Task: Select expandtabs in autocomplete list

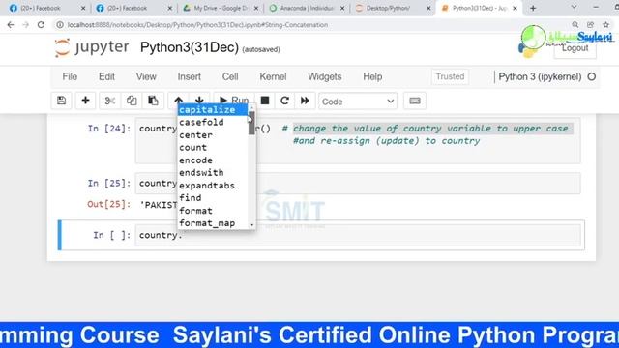Action: point(213,186)
